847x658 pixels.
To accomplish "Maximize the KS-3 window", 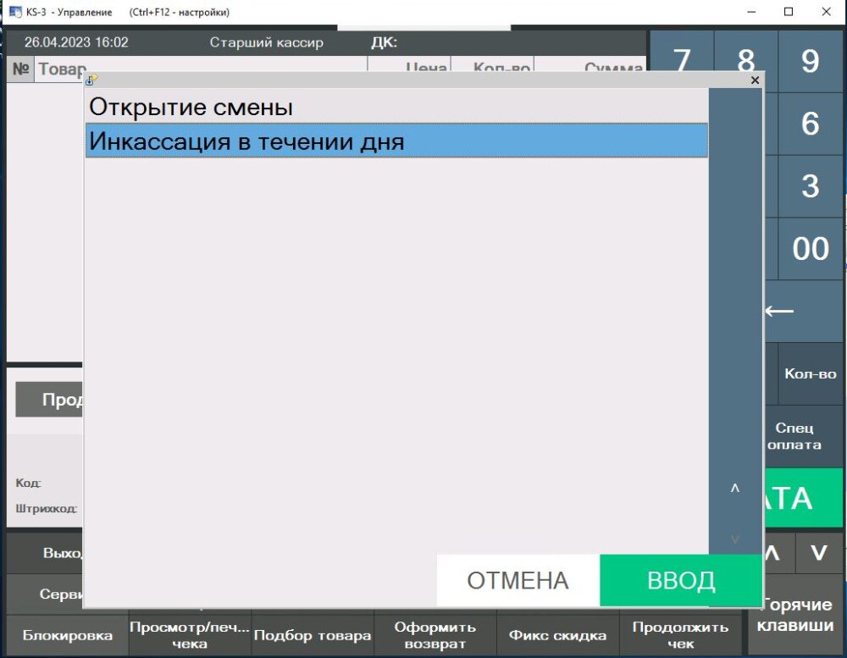I will pos(789,11).
